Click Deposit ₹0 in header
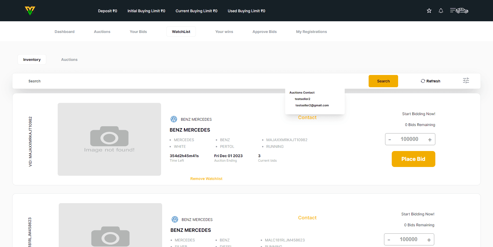This screenshot has width=493, height=247. point(107,11)
